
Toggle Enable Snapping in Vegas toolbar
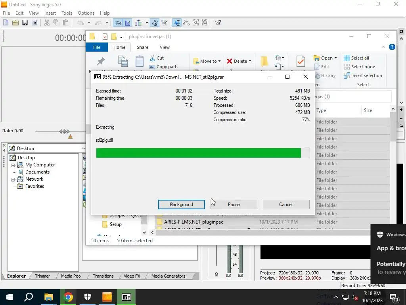tap(118, 23)
